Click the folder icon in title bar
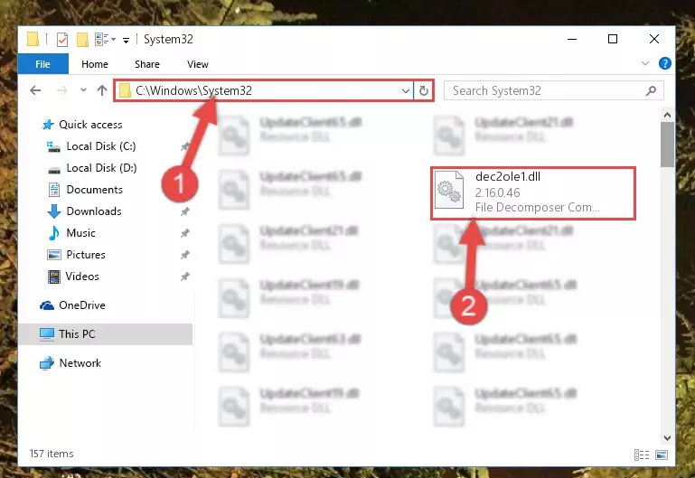Viewport: 695px width, 478px height. [x=33, y=40]
